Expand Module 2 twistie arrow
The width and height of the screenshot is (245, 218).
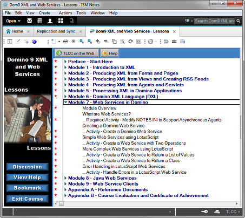(65, 73)
